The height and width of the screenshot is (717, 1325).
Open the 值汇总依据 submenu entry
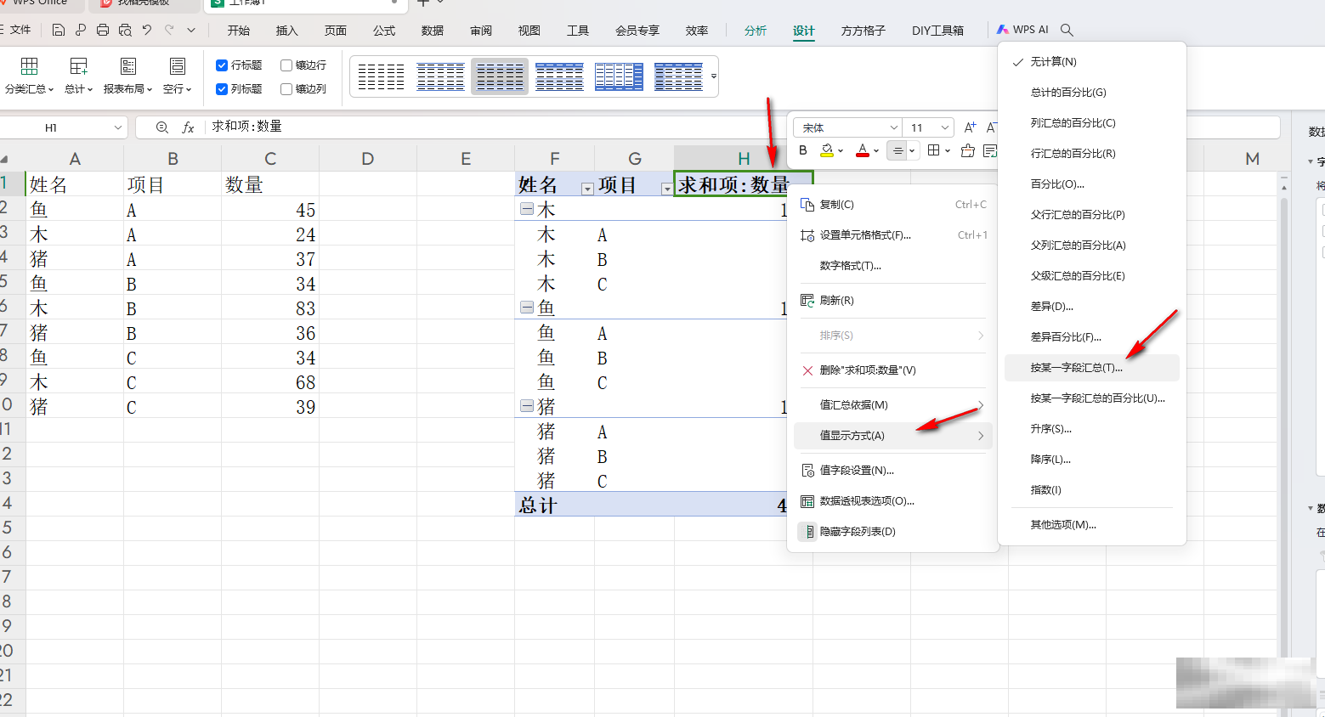(x=893, y=405)
